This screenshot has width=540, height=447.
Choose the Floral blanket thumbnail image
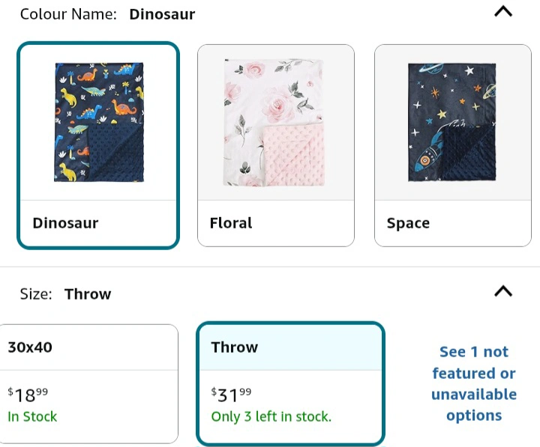coord(275,122)
